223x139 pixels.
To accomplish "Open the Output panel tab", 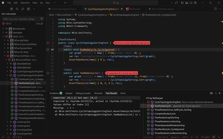I will point(69,93).
